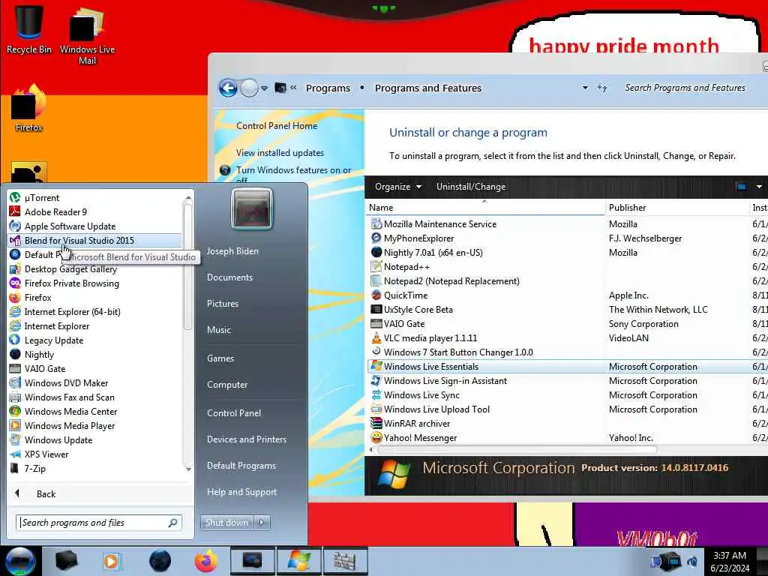This screenshot has width=768, height=576.
Task: Select WinRAR archiver entry
Action: pos(567,424)
